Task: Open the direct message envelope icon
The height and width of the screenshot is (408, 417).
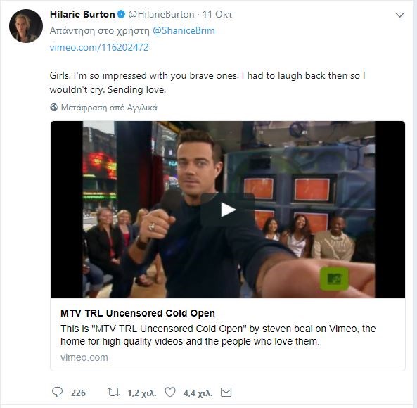Action: pyautogui.click(x=226, y=393)
